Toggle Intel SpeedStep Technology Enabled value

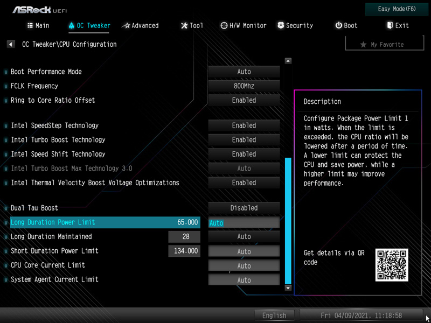click(x=244, y=125)
